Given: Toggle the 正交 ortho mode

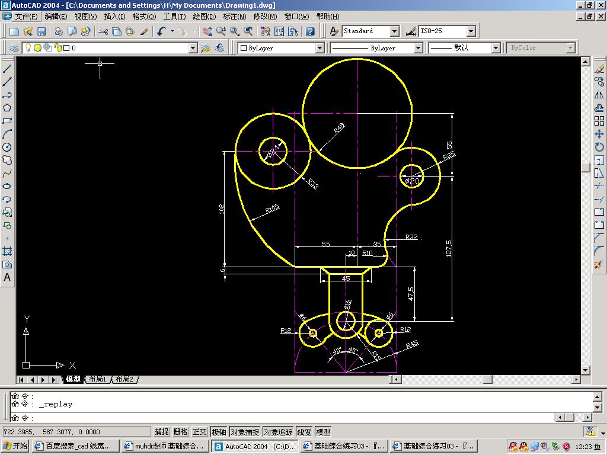Looking at the screenshot, I should 199,432.
